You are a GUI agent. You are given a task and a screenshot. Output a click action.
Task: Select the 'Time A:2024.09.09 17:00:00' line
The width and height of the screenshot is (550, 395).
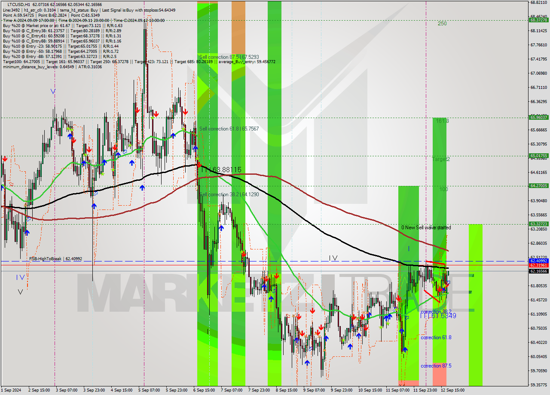[x=84, y=21]
